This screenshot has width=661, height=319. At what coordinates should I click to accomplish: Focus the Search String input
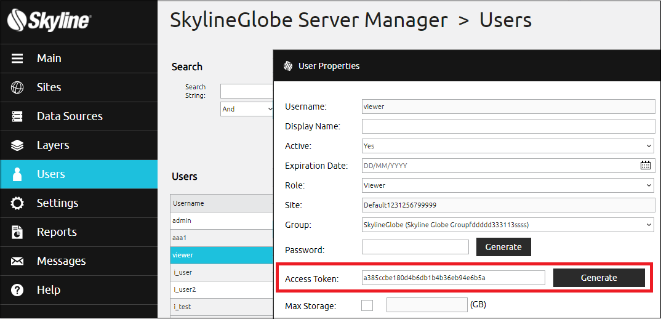coord(247,91)
